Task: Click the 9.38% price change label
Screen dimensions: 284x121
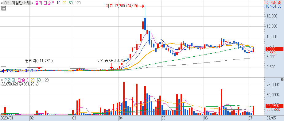Action: tap(271, 53)
